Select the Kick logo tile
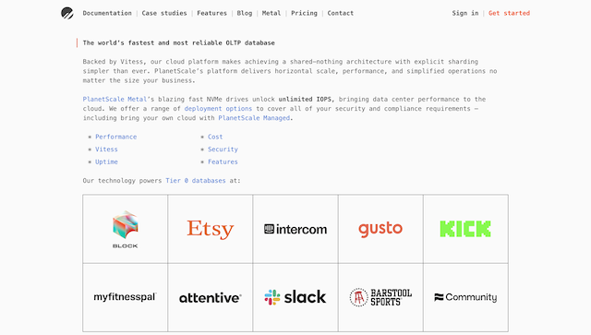Screen dimensions: 591x335 coord(465,229)
